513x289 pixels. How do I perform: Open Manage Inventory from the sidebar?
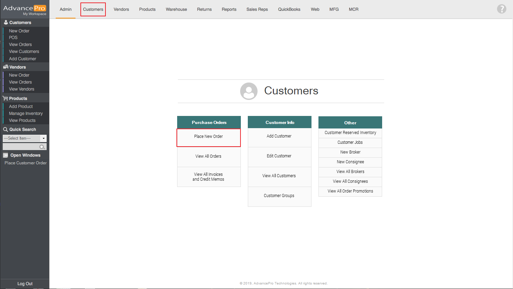click(x=26, y=114)
